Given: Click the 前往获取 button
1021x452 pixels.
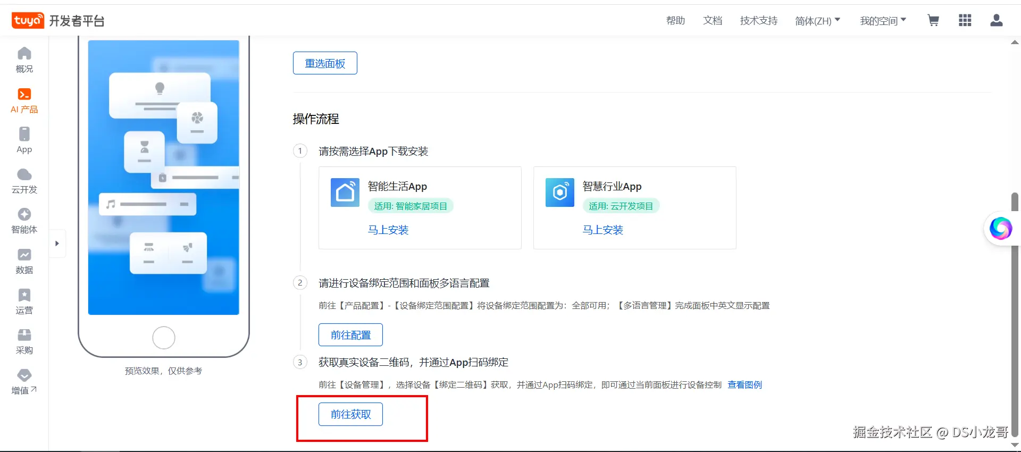Looking at the screenshot, I should (x=350, y=414).
